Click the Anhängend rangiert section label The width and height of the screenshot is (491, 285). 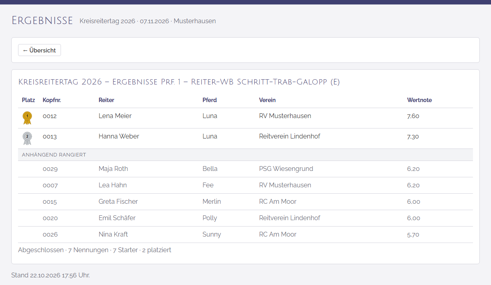pyautogui.click(x=54, y=155)
